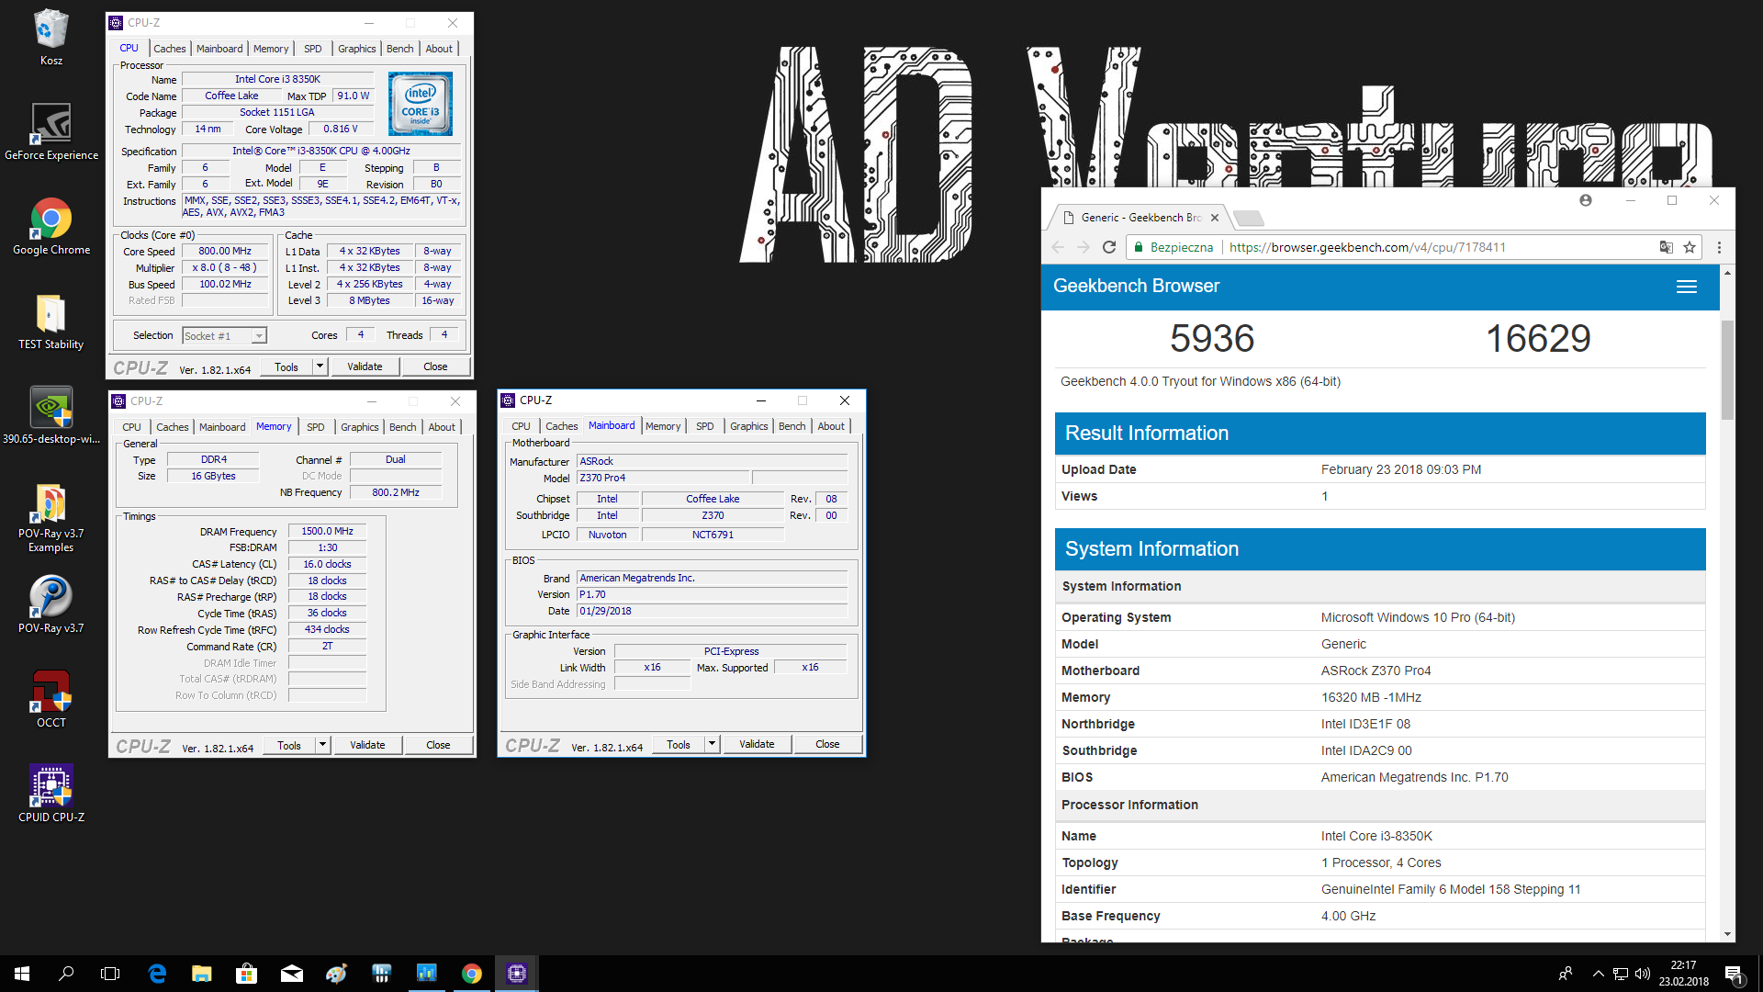Click the 16629 multi-core score
The image size is (1763, 992).
pos(1538,339)
